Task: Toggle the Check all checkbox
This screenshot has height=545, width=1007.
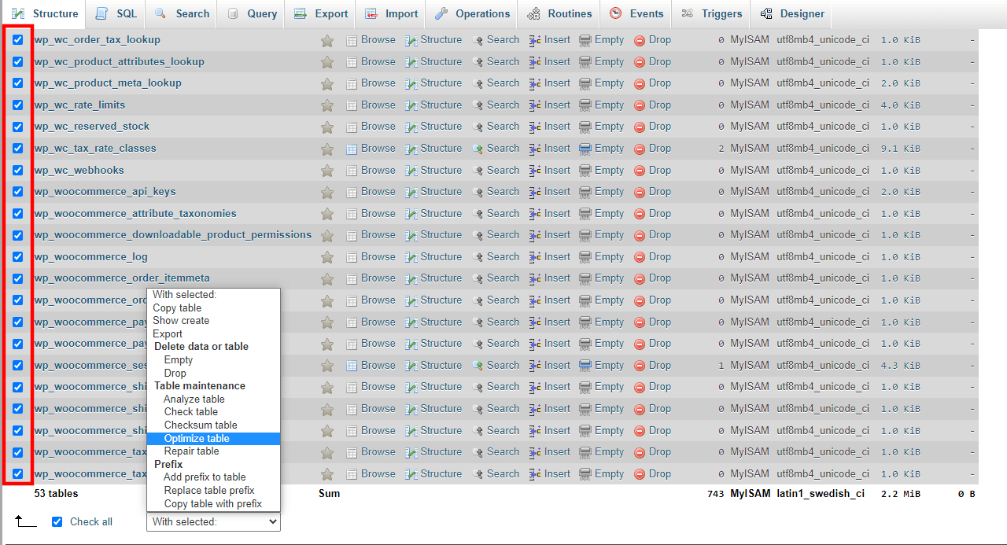Action: coord(57,521)
